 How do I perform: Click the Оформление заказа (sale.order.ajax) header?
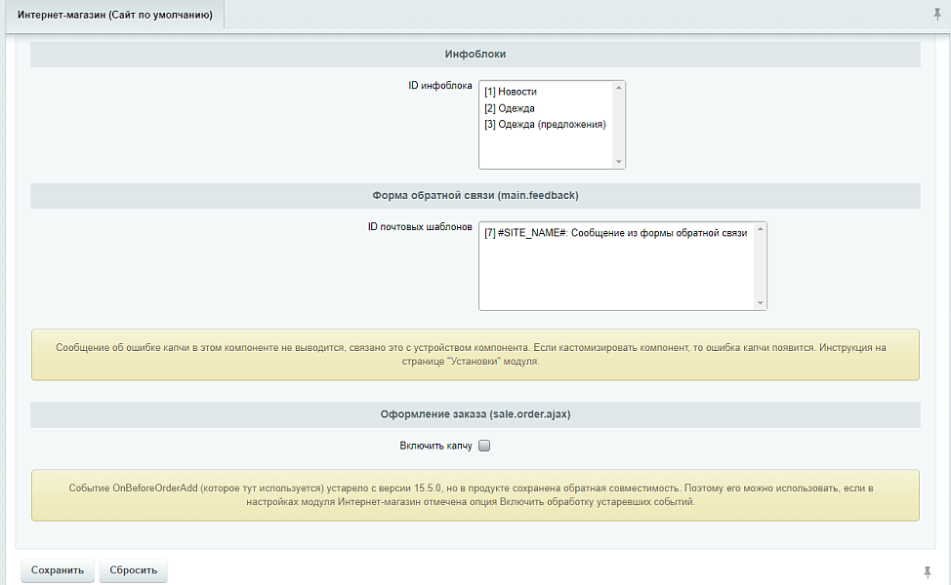[x=475, y=414]
